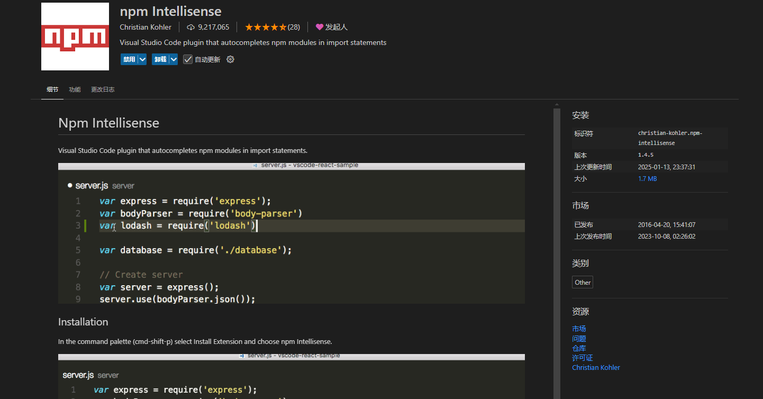Click the 安装 section heading
This screenshot has width=763, height=399.
580,115
